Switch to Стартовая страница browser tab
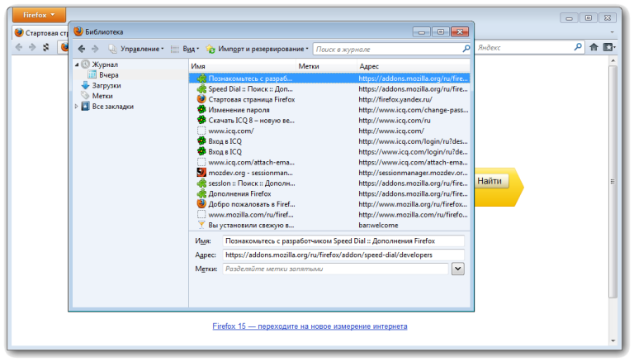 click(40, 33)
